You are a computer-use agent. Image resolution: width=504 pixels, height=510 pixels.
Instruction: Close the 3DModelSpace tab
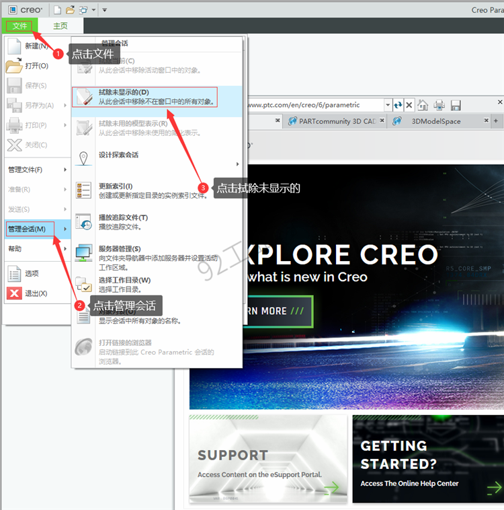coord(486,120)
